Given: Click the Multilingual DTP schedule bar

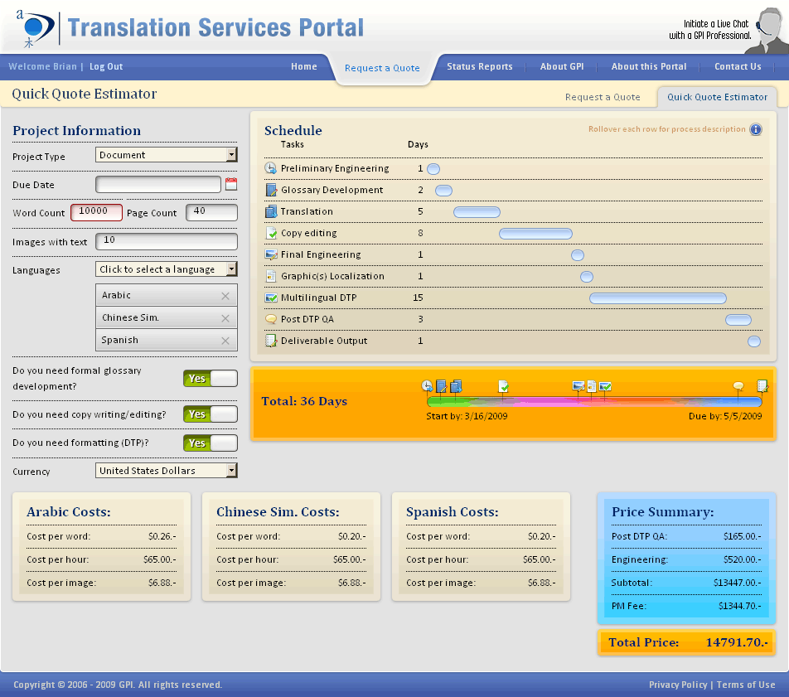Looking at the screenshot, I should coord(657,298).
